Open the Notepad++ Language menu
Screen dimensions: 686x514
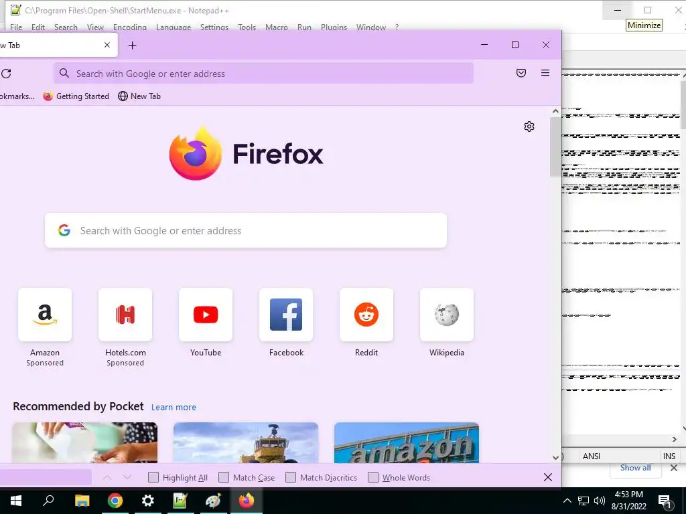(x=174, y=27)
